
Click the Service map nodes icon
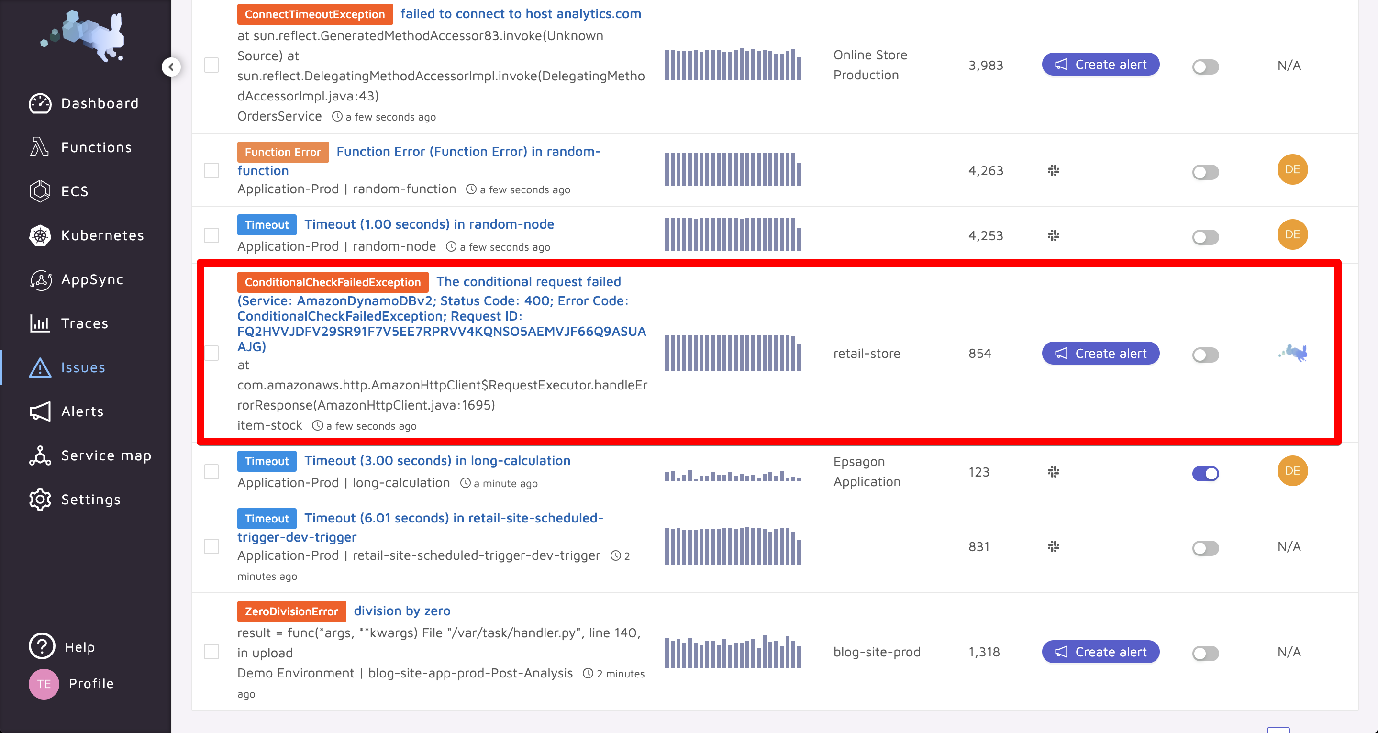(x=40, y=455)
